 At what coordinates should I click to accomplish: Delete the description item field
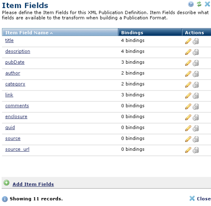(196, 52)
